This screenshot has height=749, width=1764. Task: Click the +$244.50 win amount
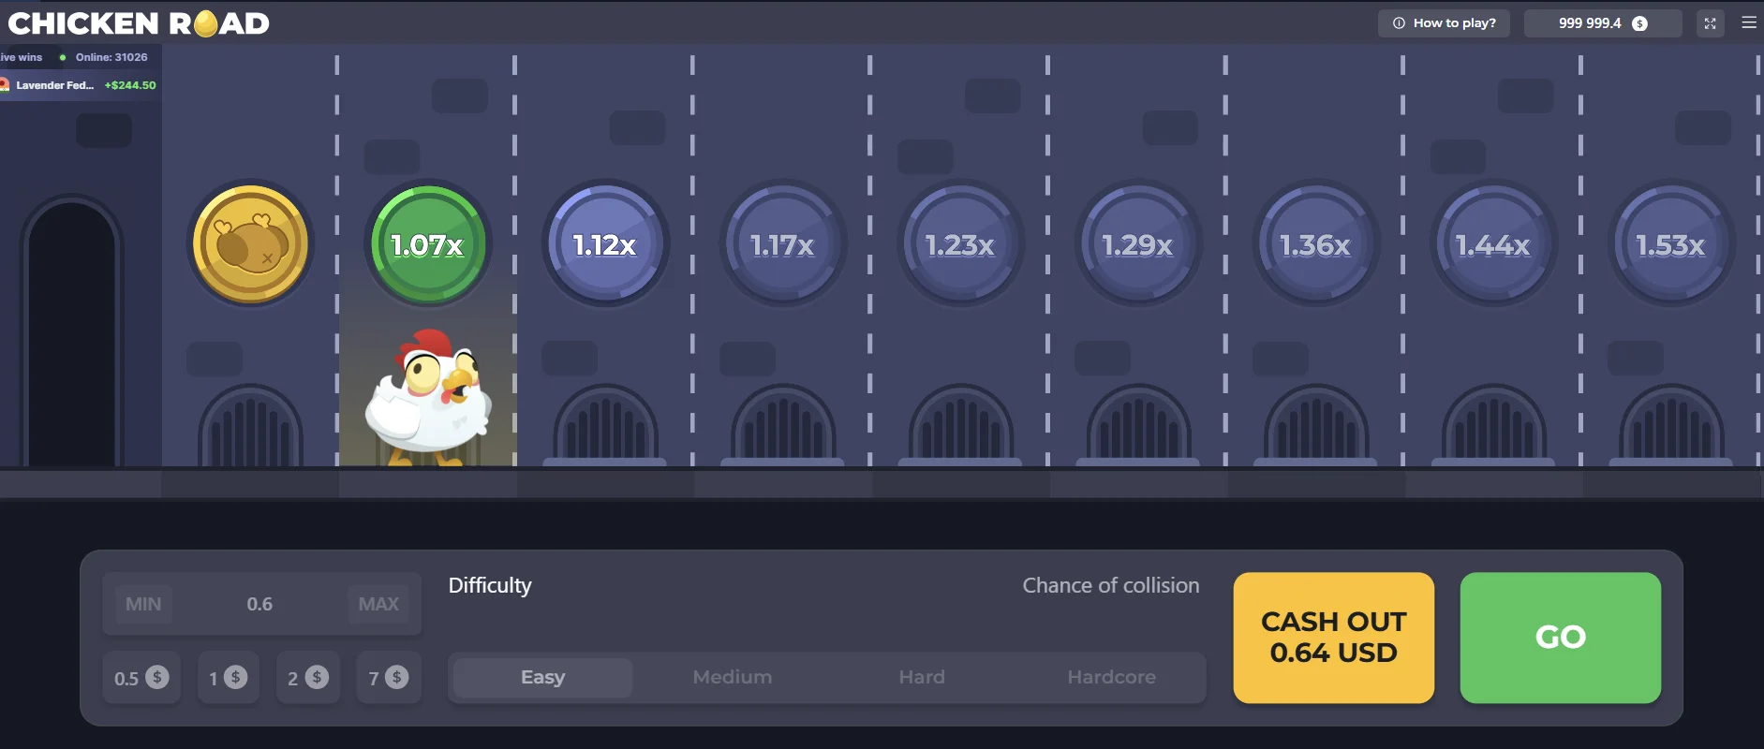pyautogui.click(x=130, y=85)
